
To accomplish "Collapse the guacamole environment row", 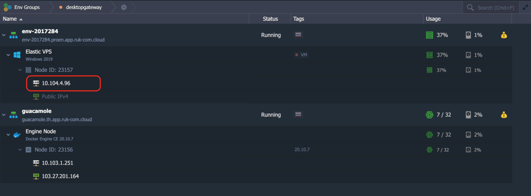I will pos(4,115).
